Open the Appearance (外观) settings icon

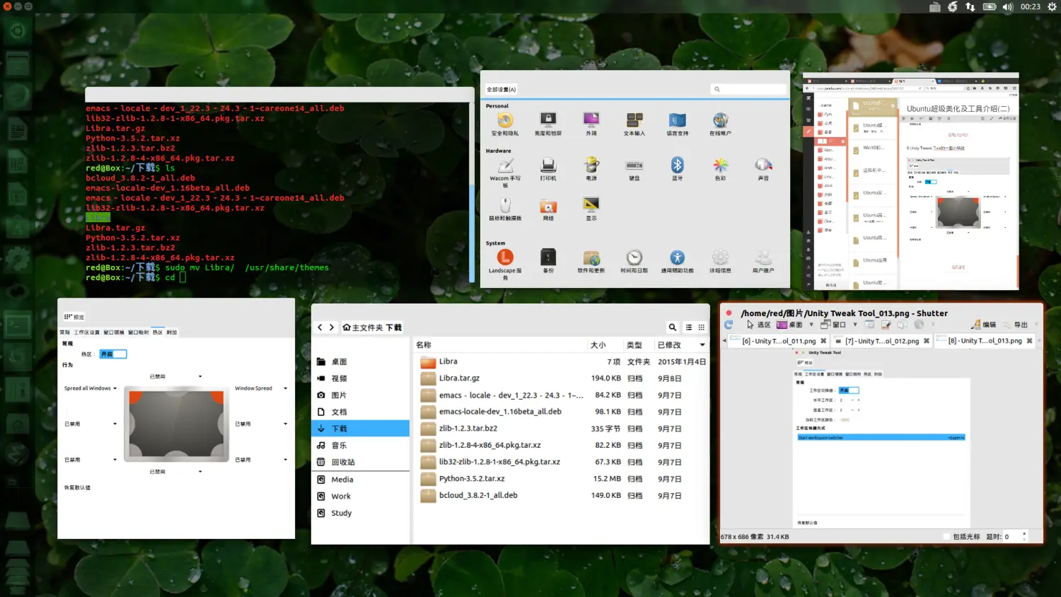(591, 120)
